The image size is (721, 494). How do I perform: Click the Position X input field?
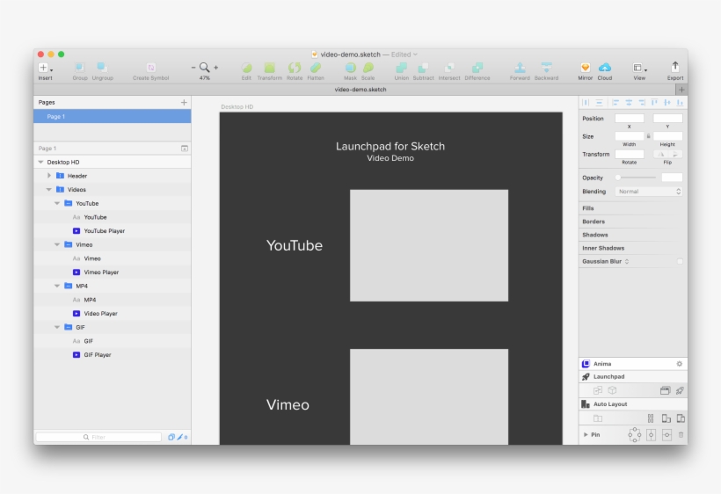629,119
